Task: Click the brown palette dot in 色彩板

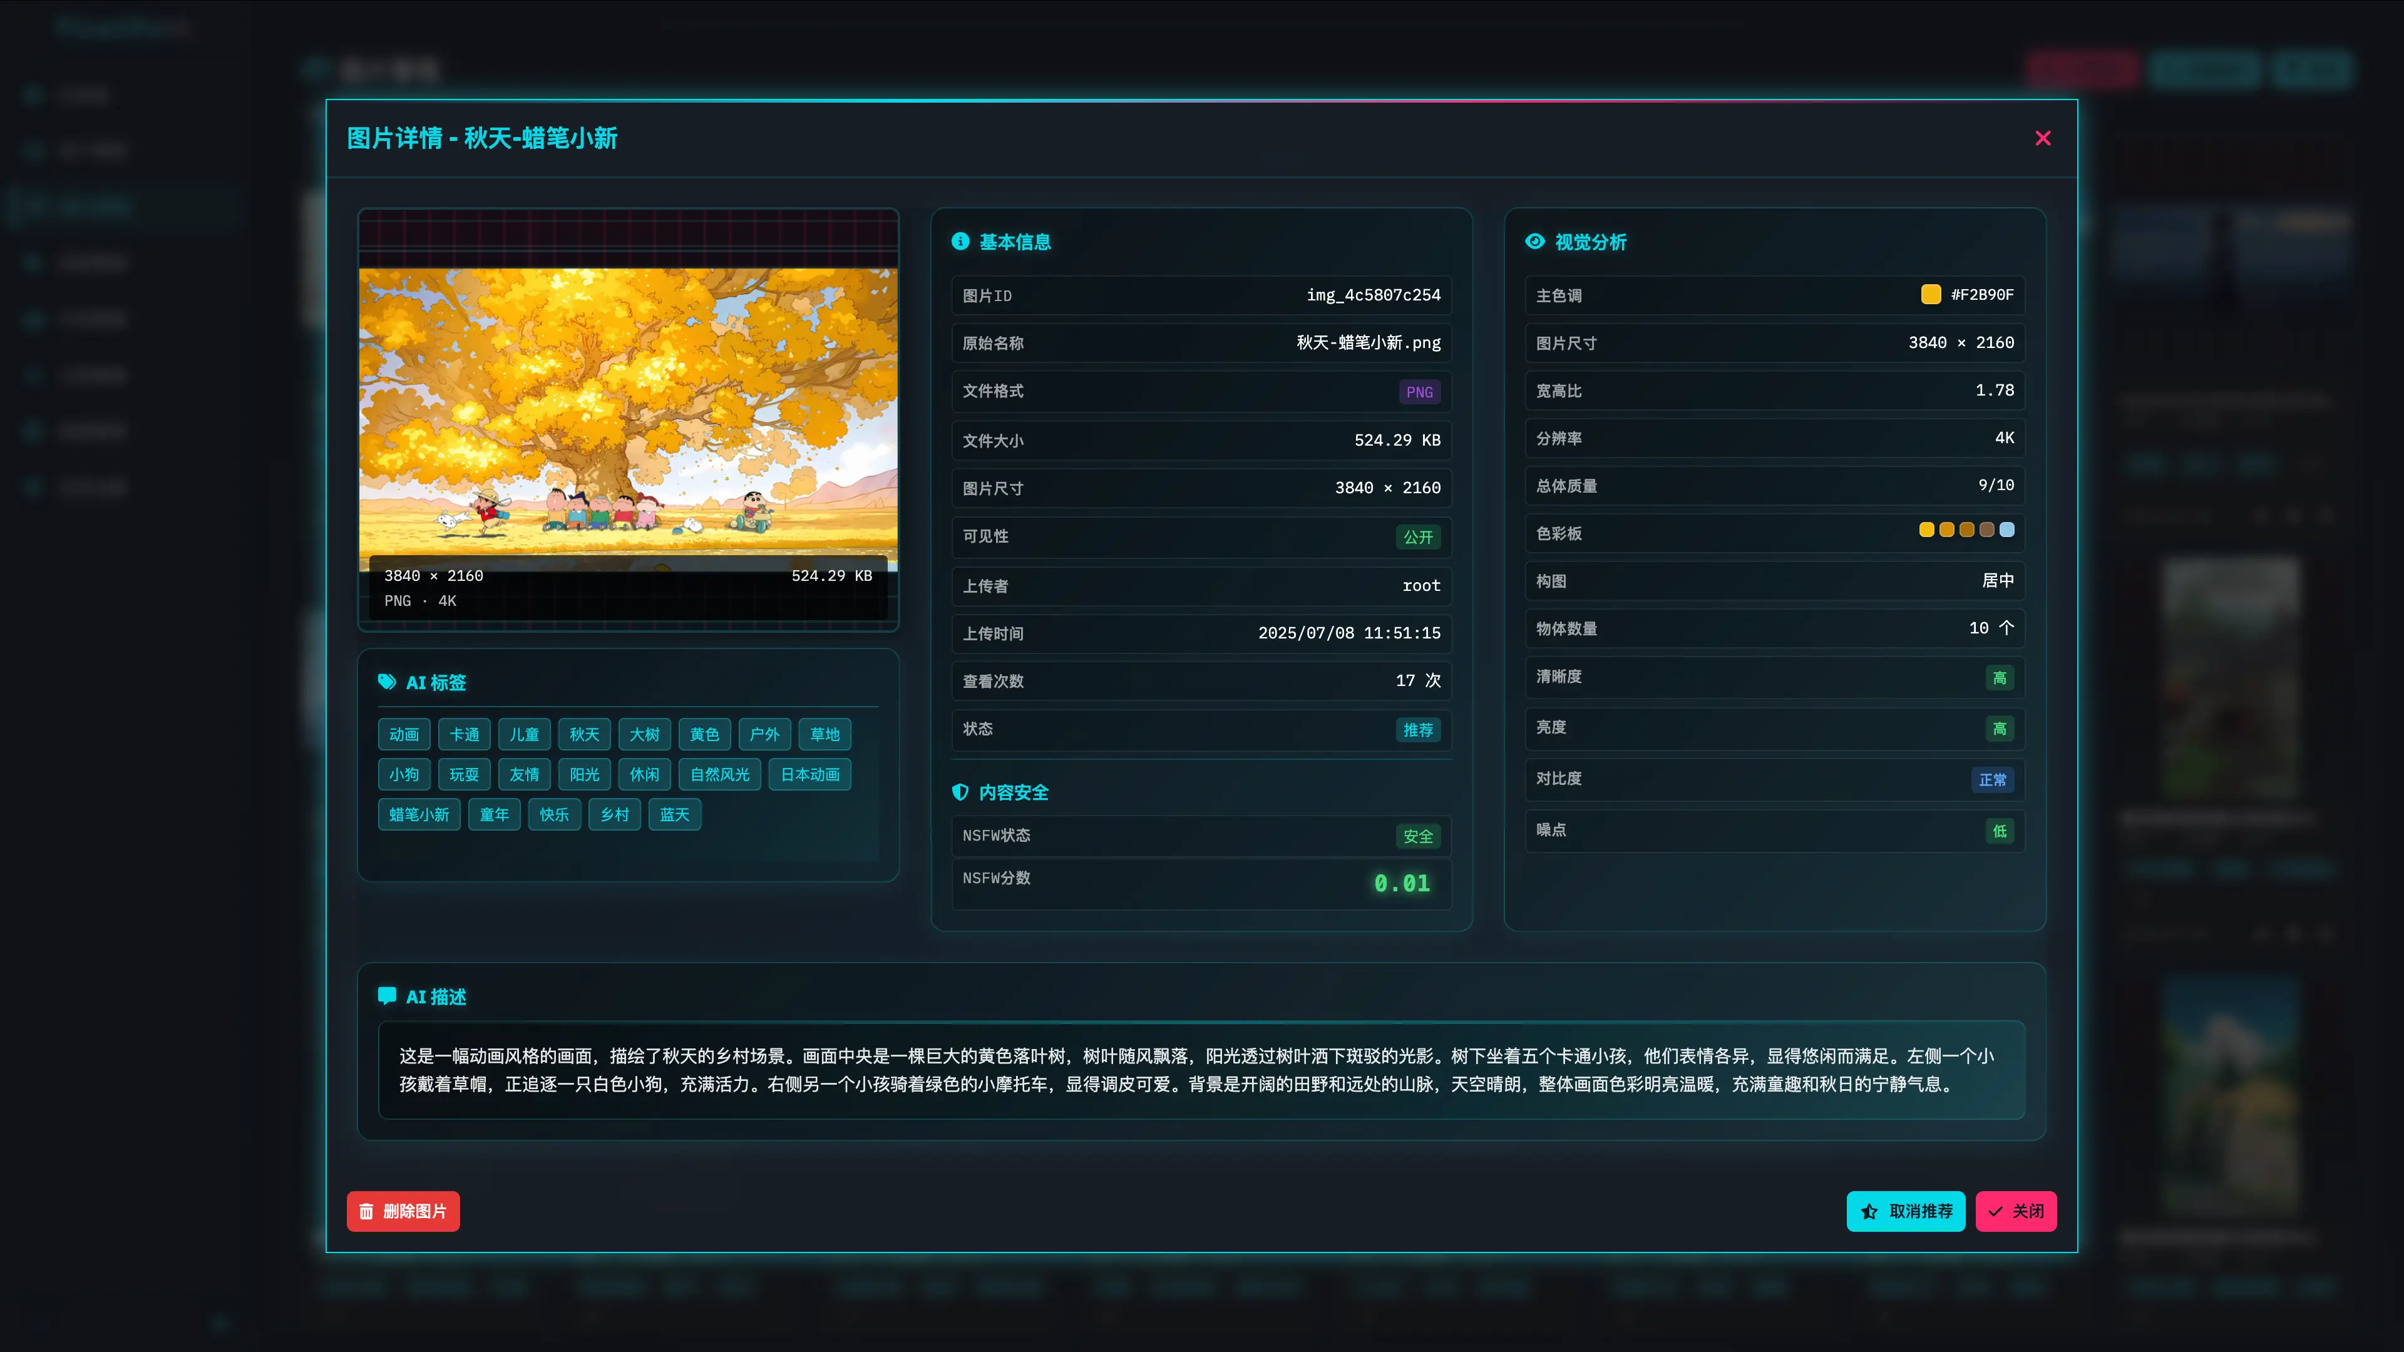Action: tap(1987, 530)
